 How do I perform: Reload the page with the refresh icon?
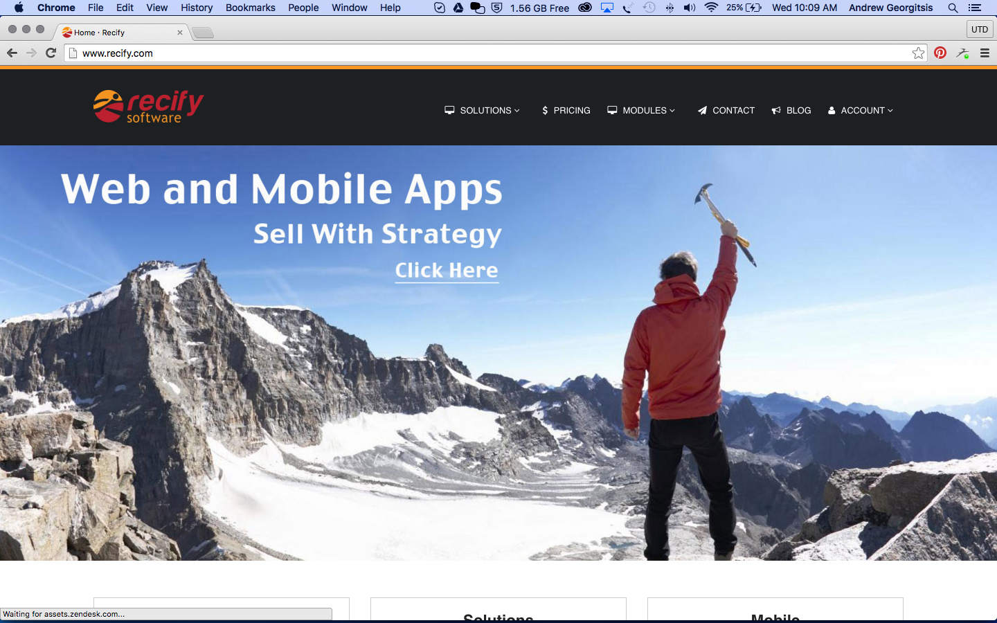[x=51, y=53]
